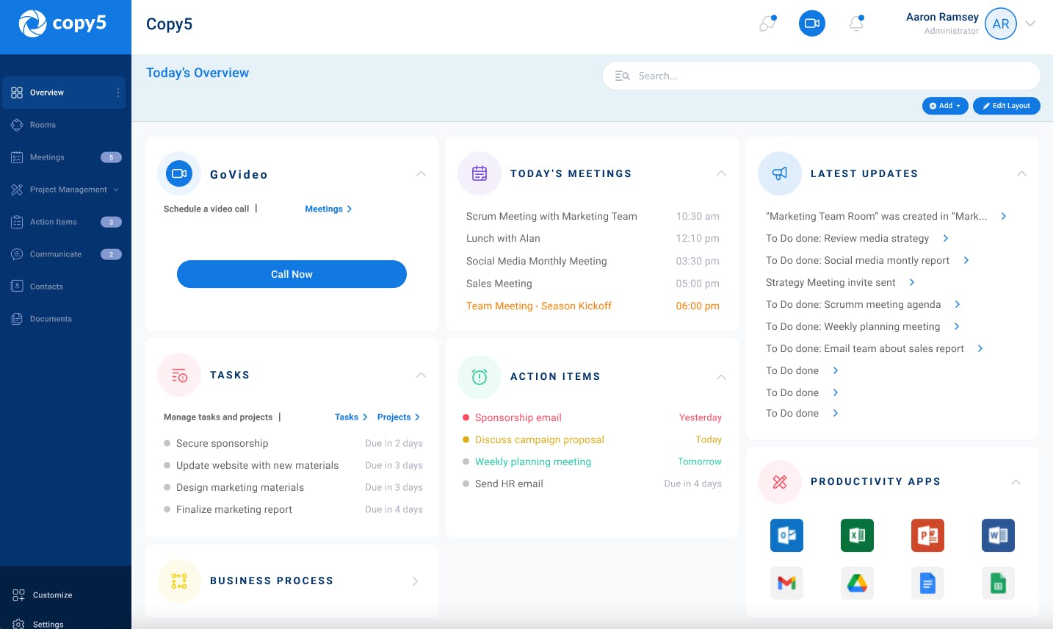Open the Tasks link
Viewport: 1053px width, 629px height.
pos(351,417)
